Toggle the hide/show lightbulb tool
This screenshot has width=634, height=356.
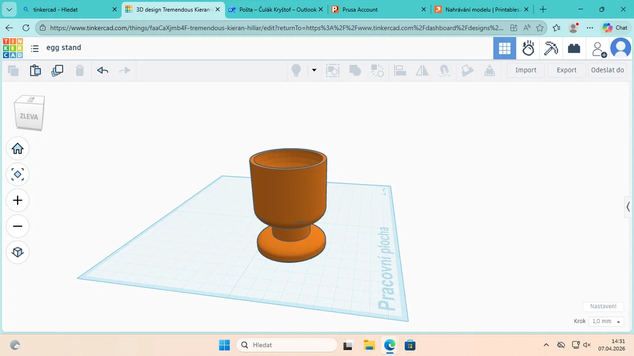296,70
